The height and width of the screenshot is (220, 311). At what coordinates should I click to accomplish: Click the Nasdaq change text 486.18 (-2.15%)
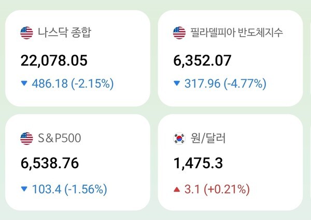pyautogui.click(x=73, y=83)
